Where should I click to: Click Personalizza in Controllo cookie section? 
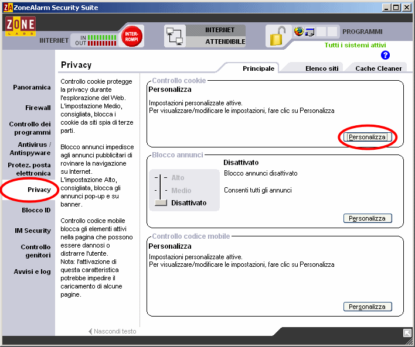coord(368,137)
